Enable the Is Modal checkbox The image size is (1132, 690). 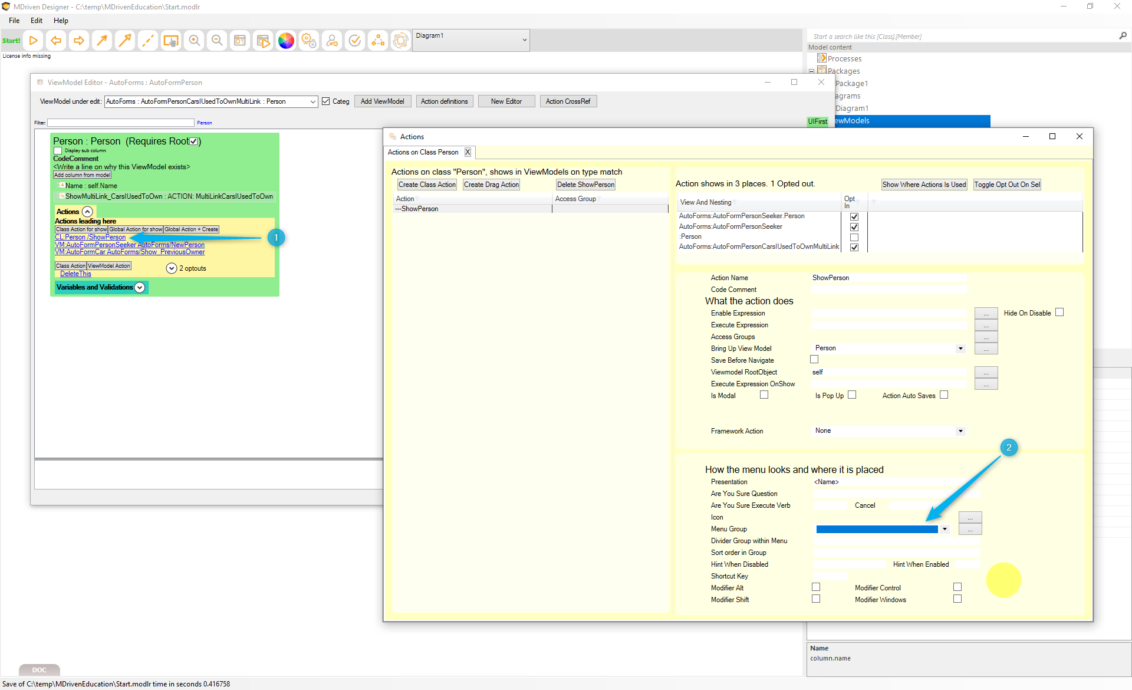pyautogui.click(x=764, y=395)
